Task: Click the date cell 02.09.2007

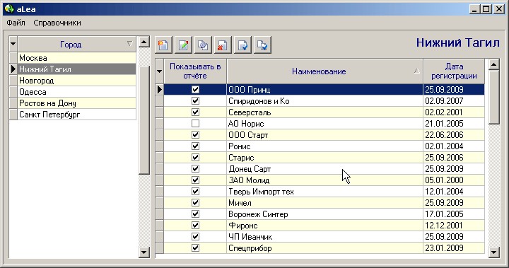Action: pyautogui.click(x=454, y=100)
